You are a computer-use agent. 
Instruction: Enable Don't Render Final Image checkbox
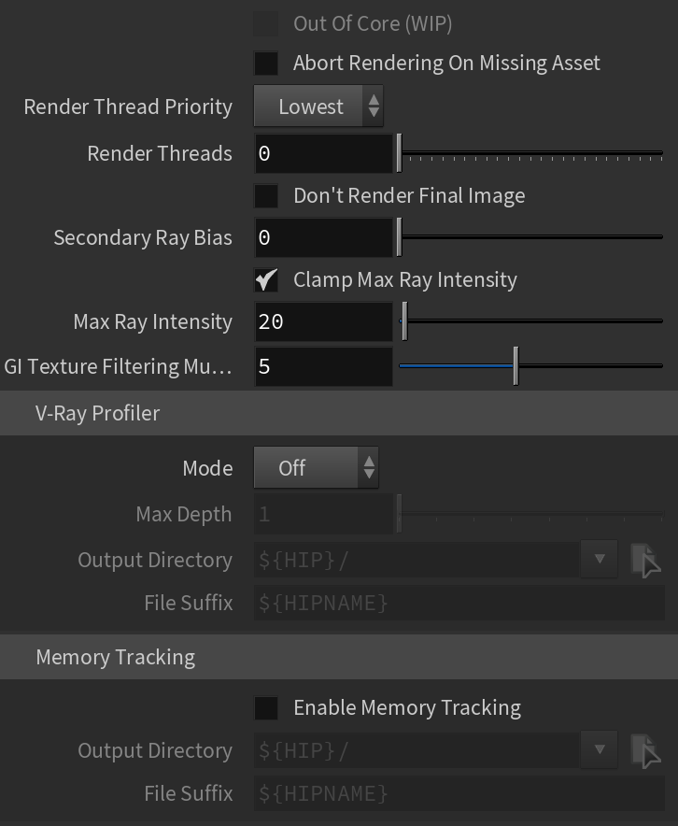[266, 196]
